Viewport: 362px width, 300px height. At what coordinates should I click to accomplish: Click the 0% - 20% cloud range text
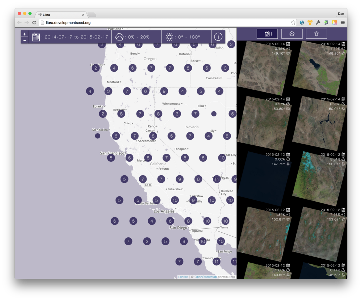point(139,37)
